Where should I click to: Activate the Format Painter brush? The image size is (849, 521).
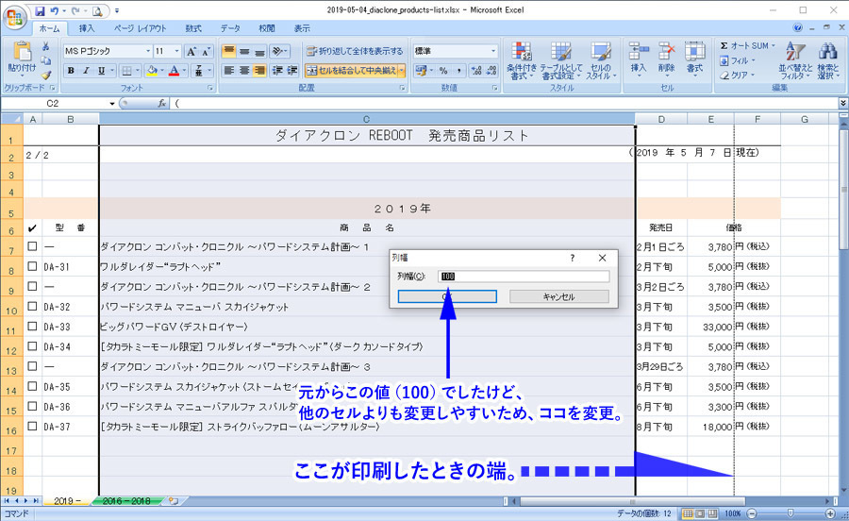[46, 75]
